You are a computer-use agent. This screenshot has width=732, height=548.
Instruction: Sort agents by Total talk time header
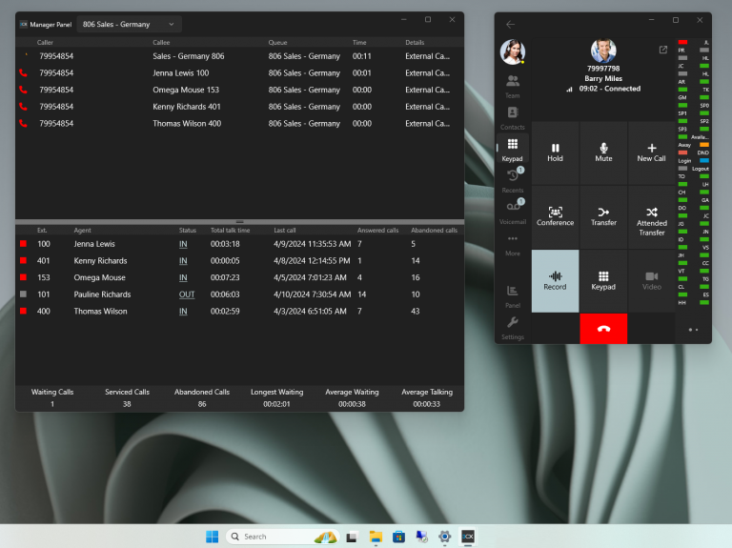pyautogui.click(x=230, y=230)
